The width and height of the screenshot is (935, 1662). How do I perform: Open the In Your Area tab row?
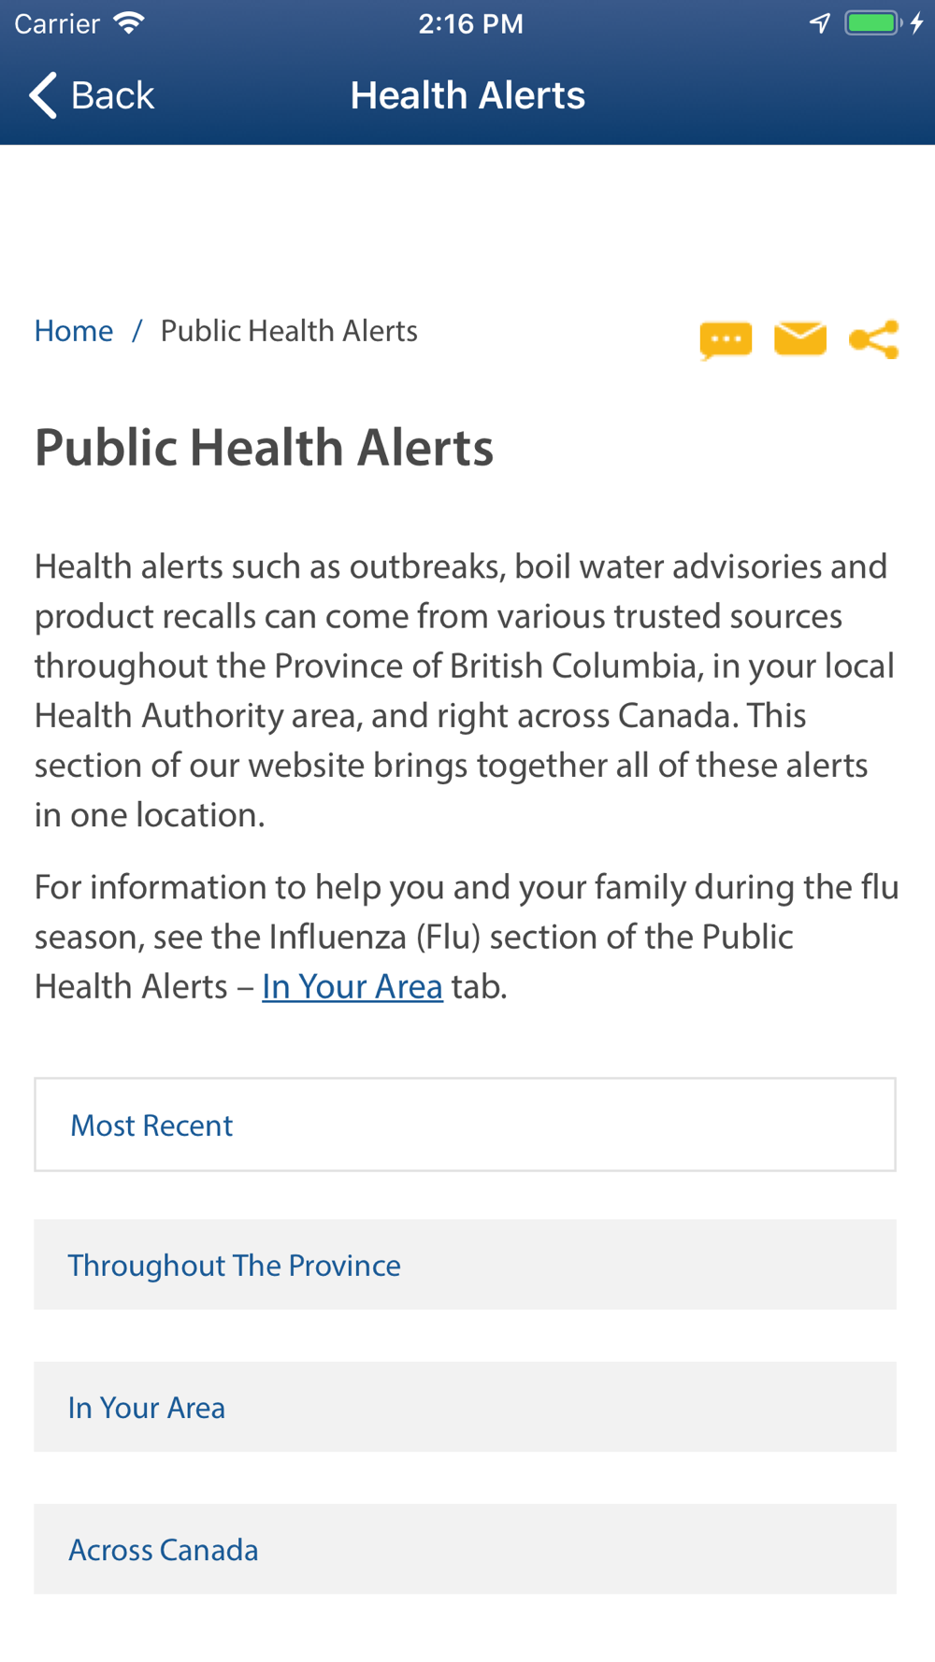[x=465, y=1407]
